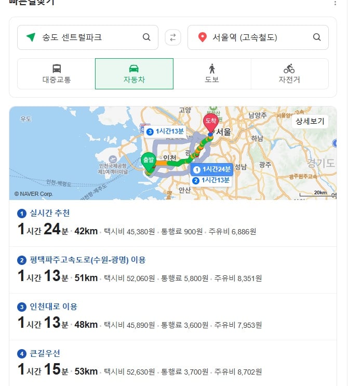This screenshot has height=386, width=348.
Task: Select the 큰길우선 route option
Action: pyautogui.click(x=173, y=363)
